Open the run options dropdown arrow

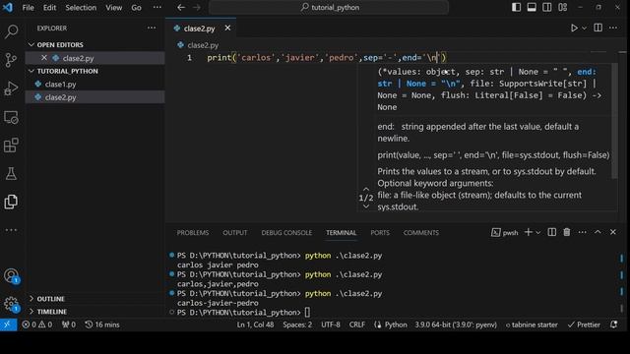coord(584,28)
